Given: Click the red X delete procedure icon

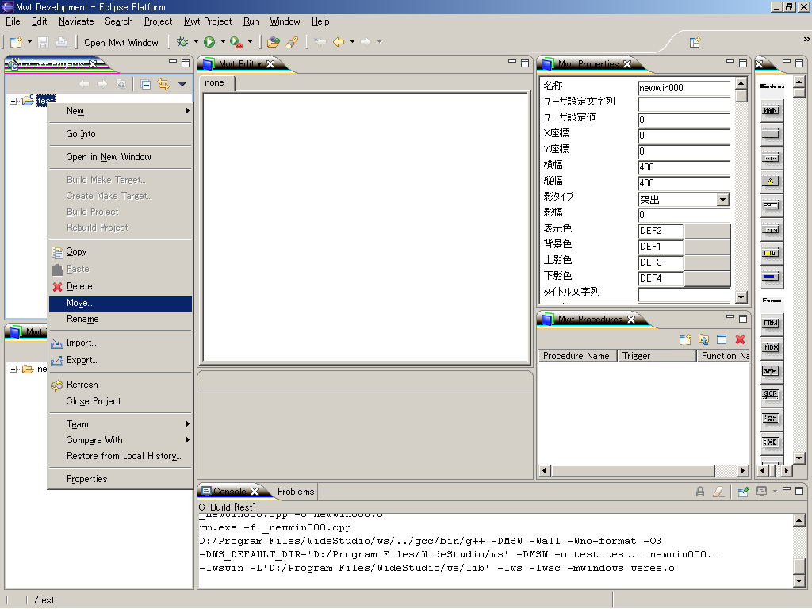Looking at the screenshot, I should pyautogui.click(x=741, y=339).
